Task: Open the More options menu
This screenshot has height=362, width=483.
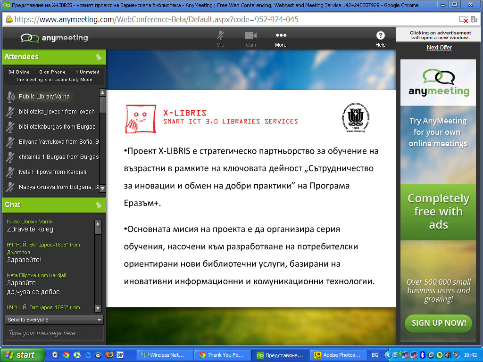Action: 281,39
